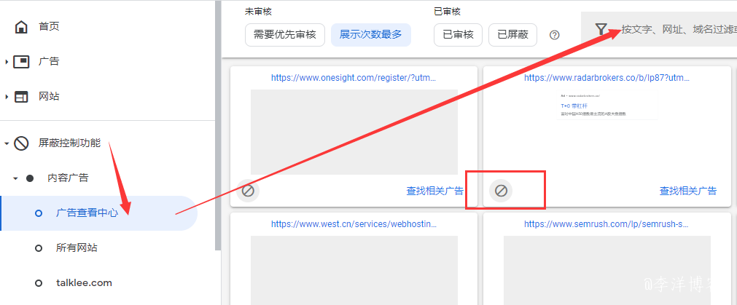Block the radarbrokers.co ad with circle-slash icon
Image resolution: width=737 pixels, height=305 pixels.
click(501, 191)
